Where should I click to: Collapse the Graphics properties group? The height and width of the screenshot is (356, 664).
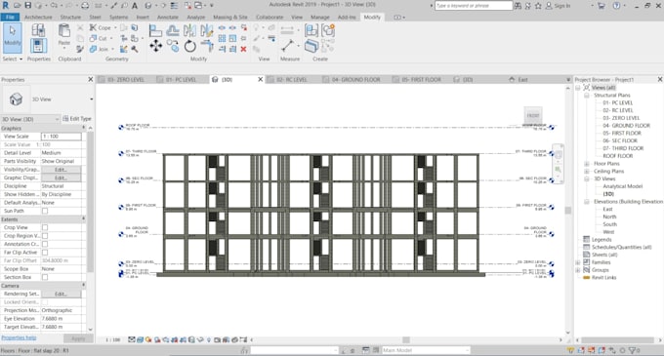point(83,128)
